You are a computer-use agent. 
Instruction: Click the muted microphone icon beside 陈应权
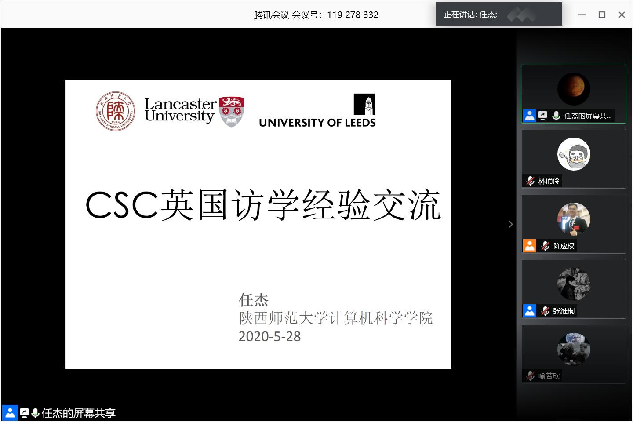point(545,246)
